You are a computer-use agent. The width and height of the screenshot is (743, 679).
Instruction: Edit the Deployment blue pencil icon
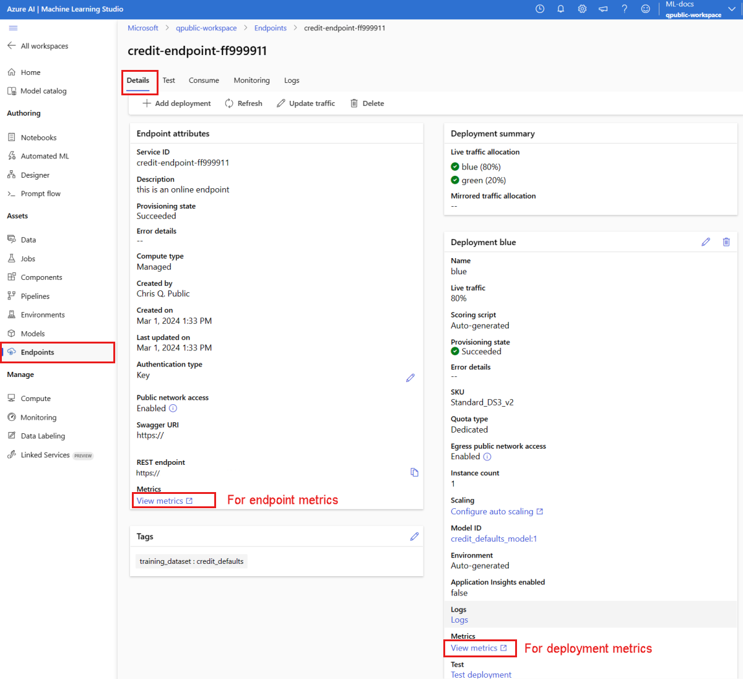click(706, 242)
